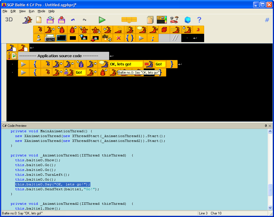Toggle the C# hash code view
This screenshot has height=217, width=274.
tap(267, 20)
